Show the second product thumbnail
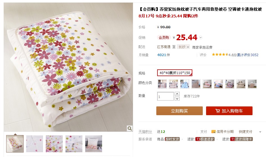The image size is (266, 157). 35,144
